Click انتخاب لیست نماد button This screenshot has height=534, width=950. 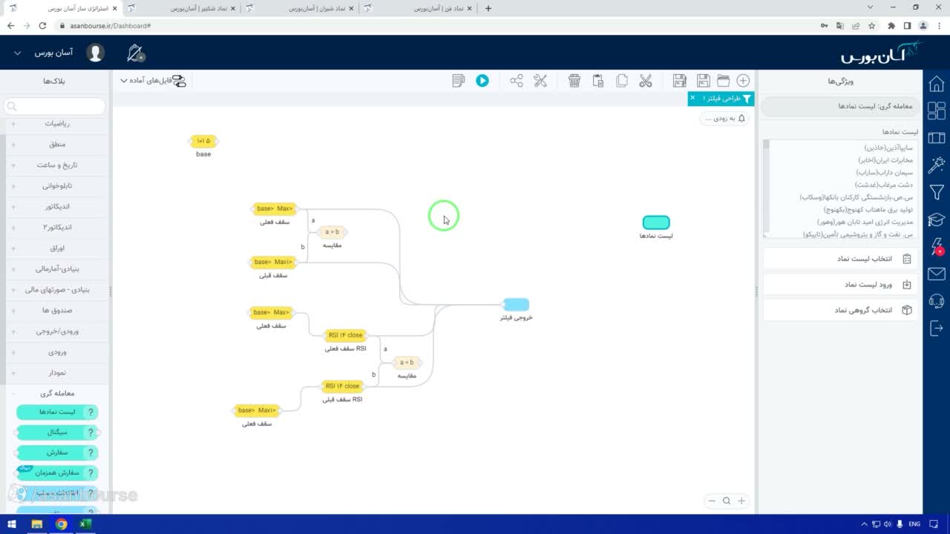click(x=840, y=259)
